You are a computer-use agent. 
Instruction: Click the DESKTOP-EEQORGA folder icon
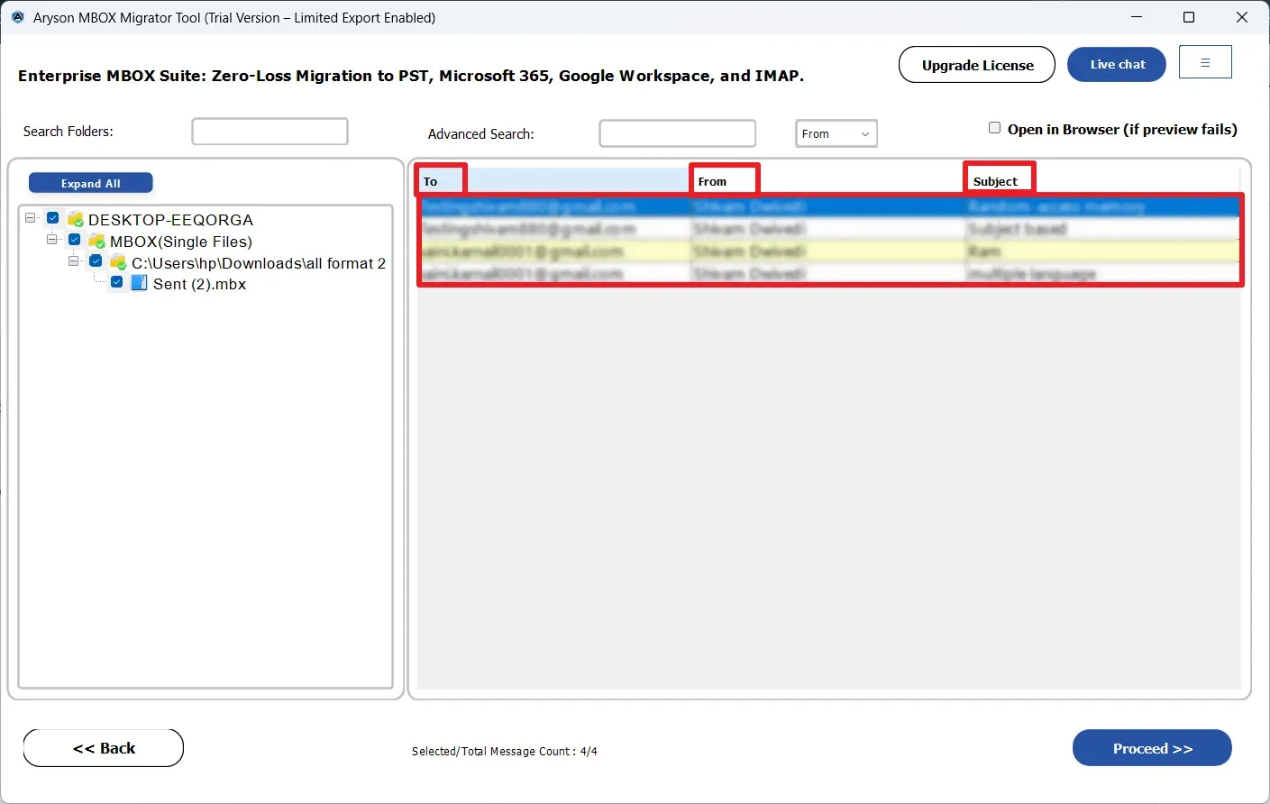coord(76,219)
